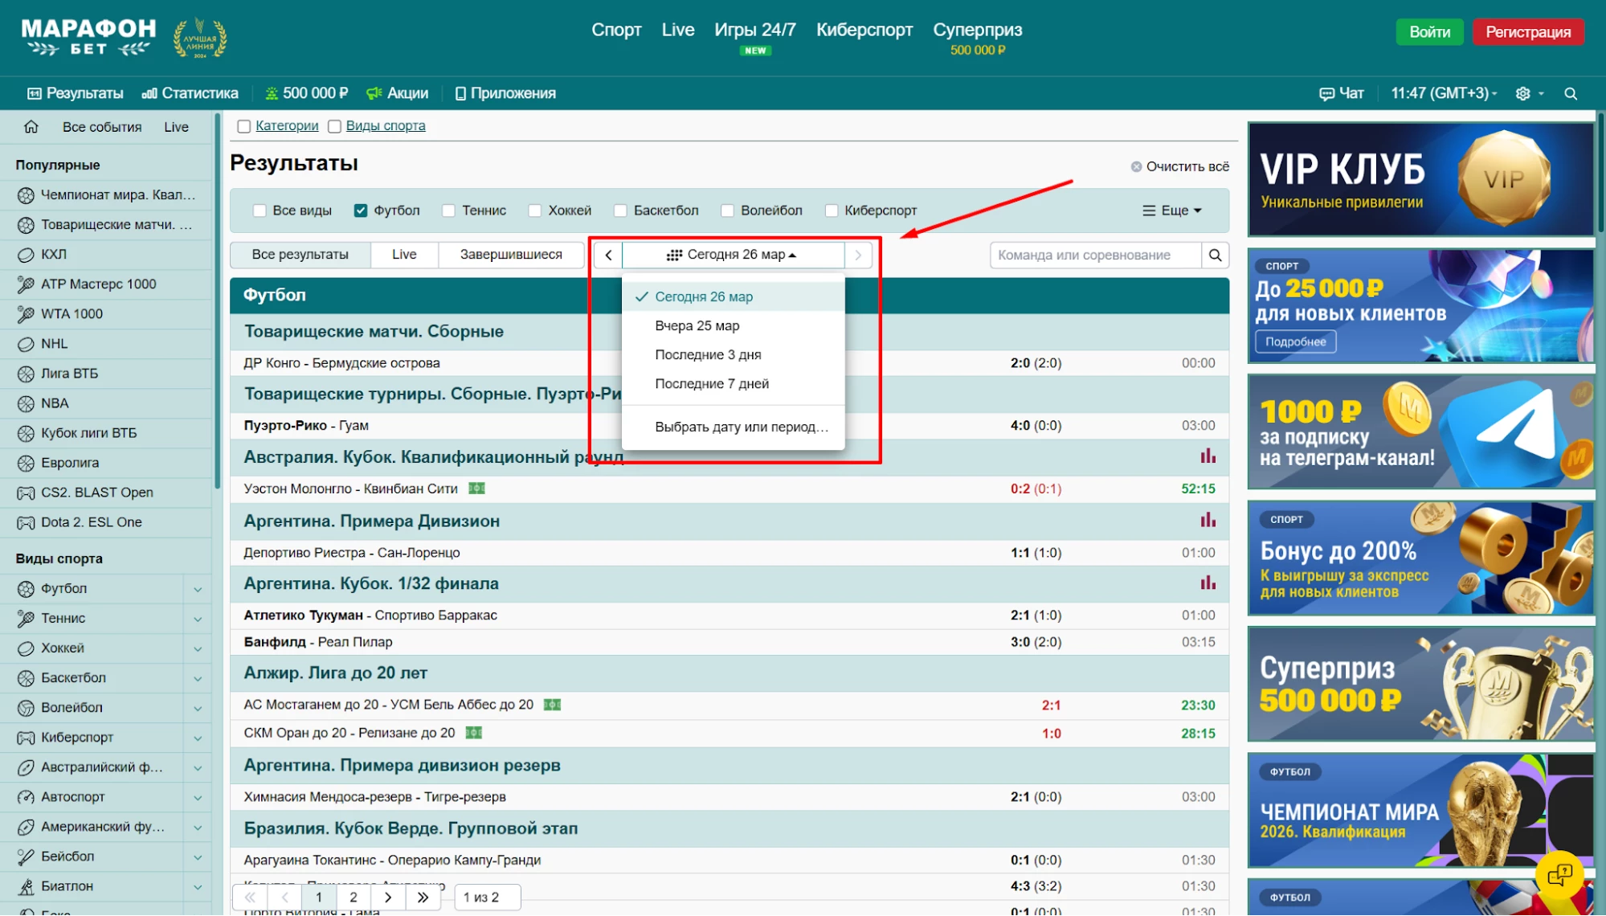The height and width of the screenshot is (916, 1606).
Task: Open the search magnifier in top bar
Action: 1571,94
